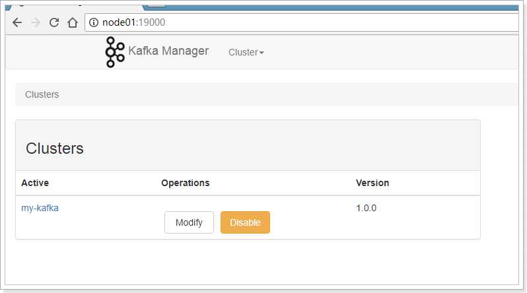The image size is (527, 293).
Task: Open the my-kafka cluster link
Action: point(40,208)
